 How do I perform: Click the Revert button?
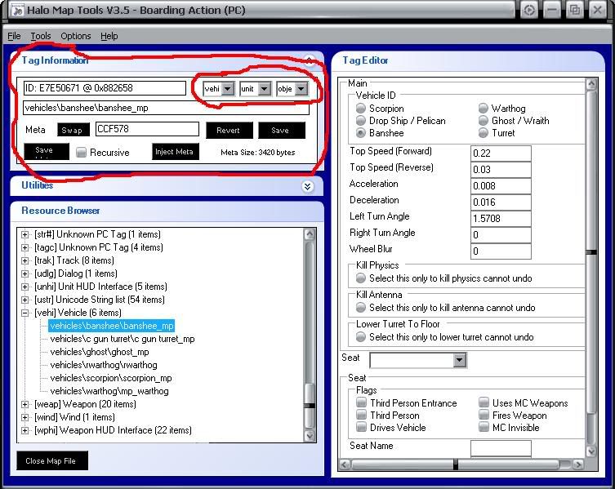click(x=230, y=130)
